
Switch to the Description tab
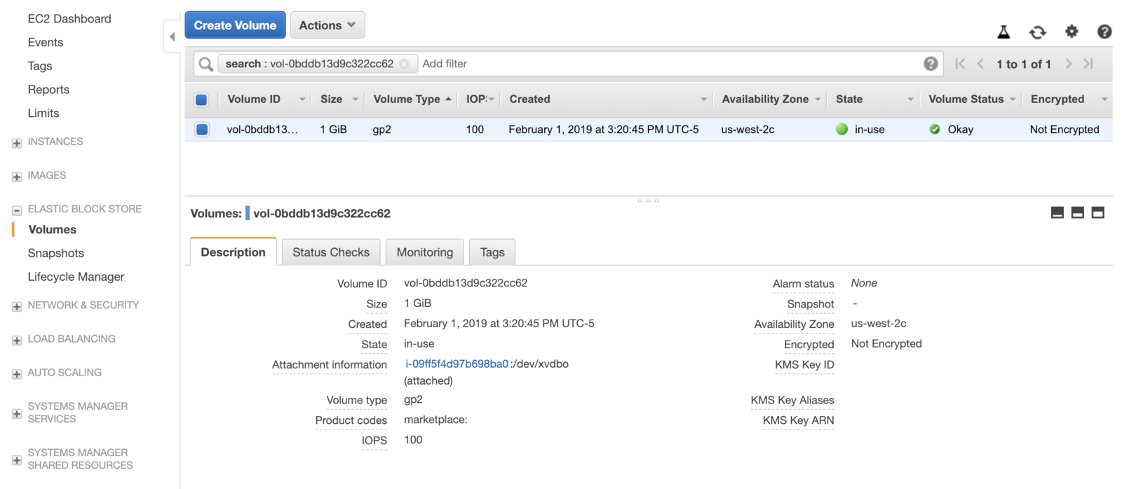tap(233, 252)
